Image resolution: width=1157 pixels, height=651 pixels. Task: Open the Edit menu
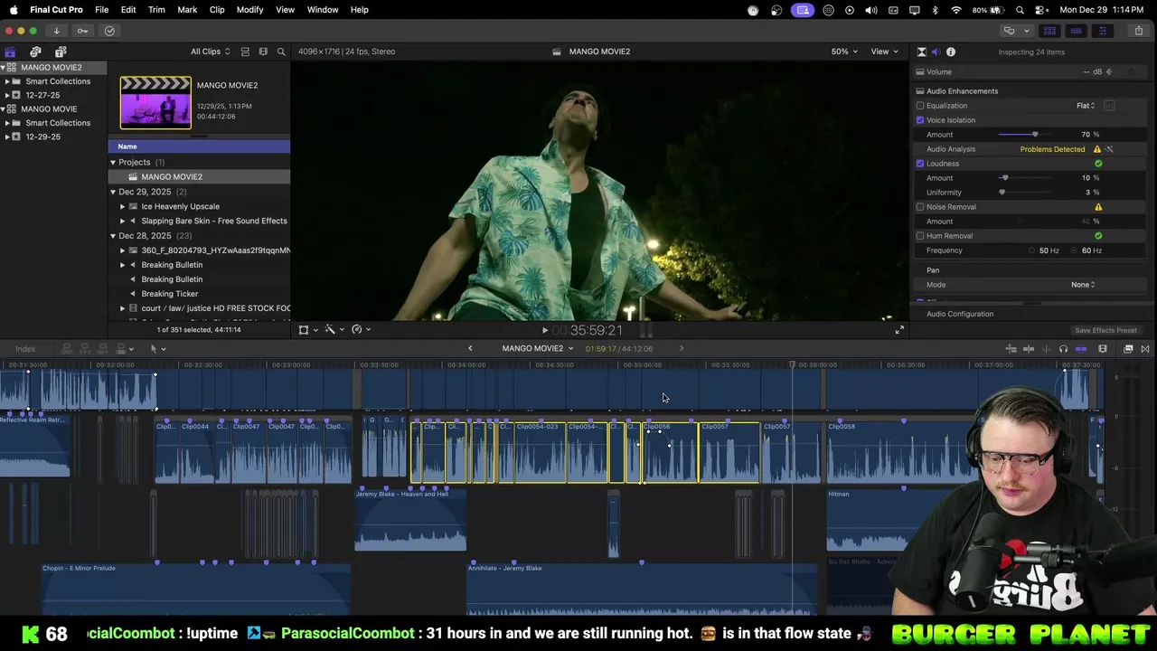[x=128, y=10]
